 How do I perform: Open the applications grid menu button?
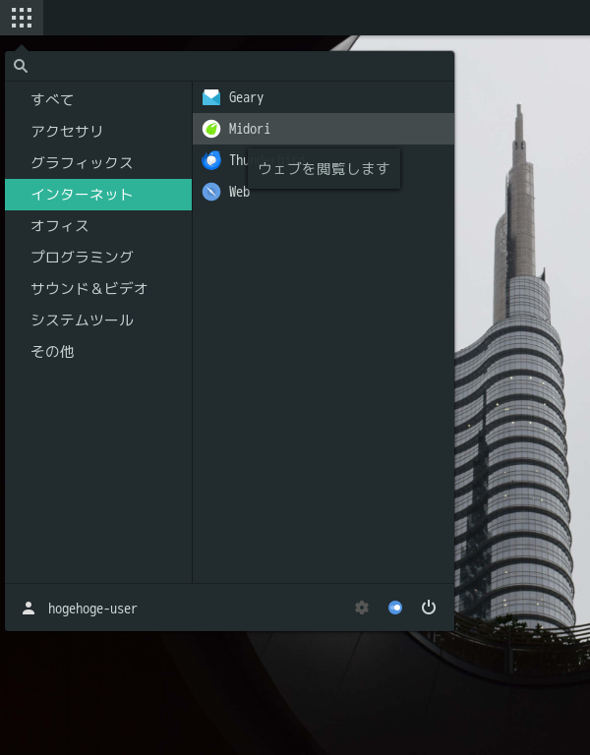[x=22, y=18]
